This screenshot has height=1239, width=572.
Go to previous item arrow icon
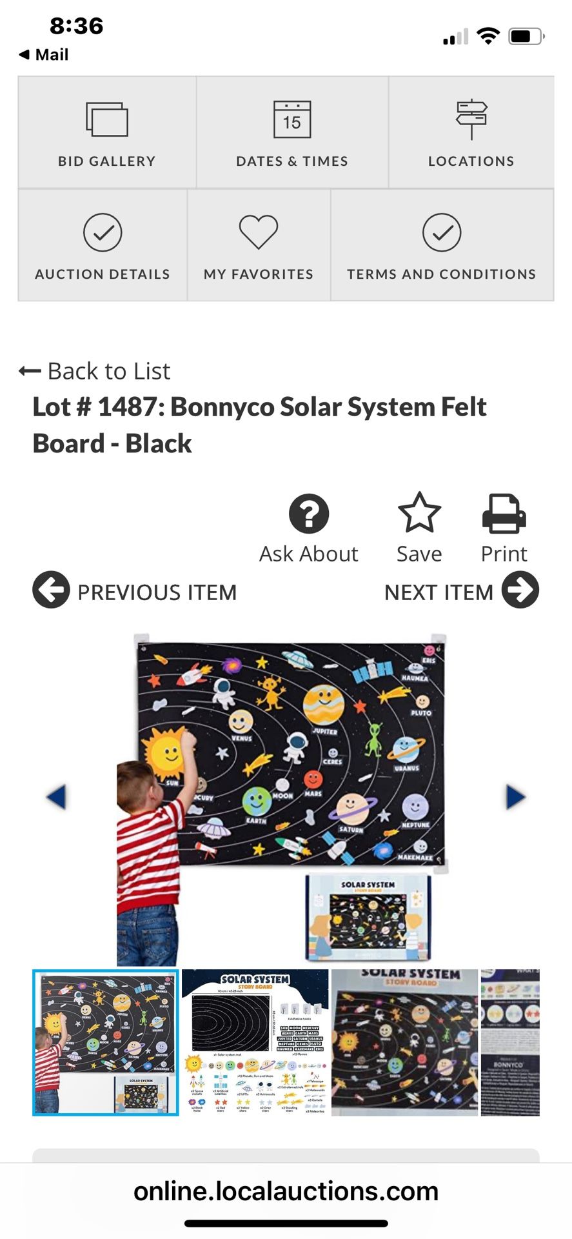click(51, 590)
